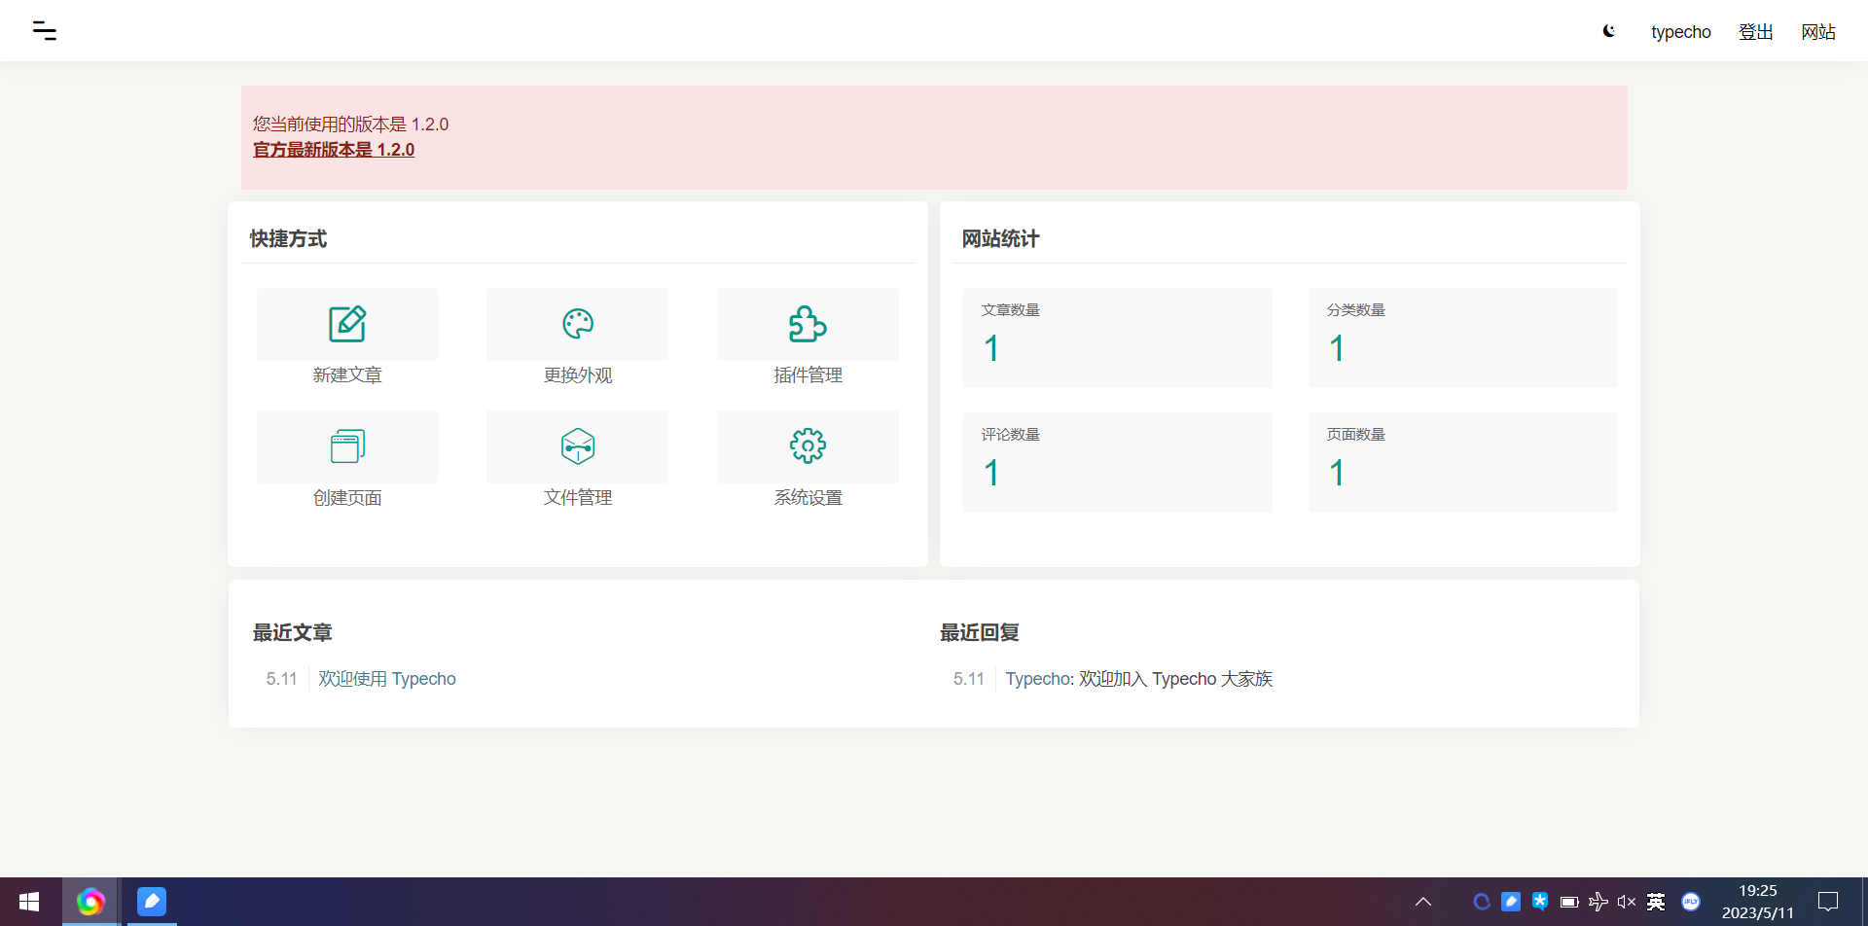This screenshot has width=1868, height=926.
Task: Click the 网站统计 section heading
Action: pyautogui.click(x=1000, y=239)
